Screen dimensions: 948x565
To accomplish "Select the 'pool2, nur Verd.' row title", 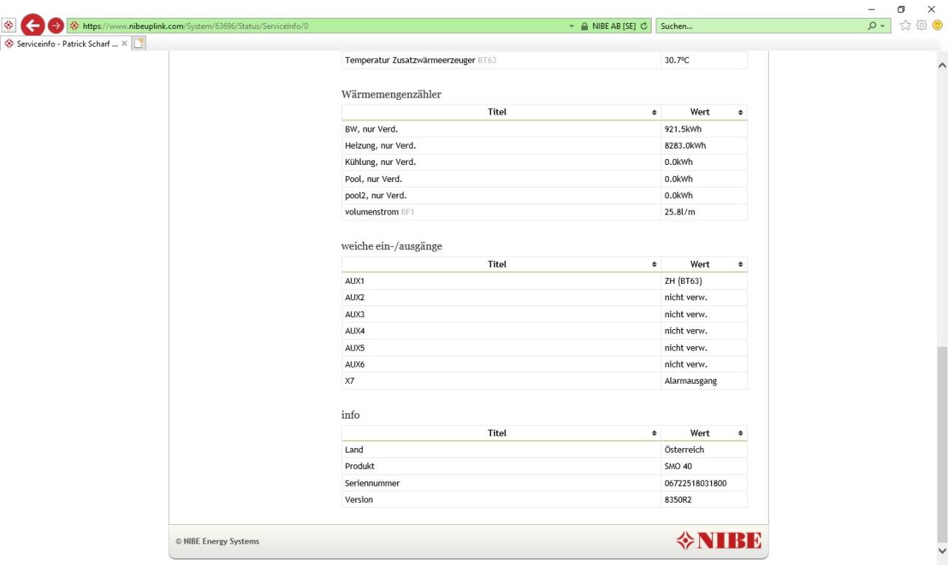I will [375, 196].
